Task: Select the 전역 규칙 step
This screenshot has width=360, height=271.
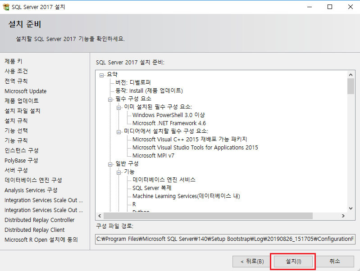Action: (x=16, y=81)
